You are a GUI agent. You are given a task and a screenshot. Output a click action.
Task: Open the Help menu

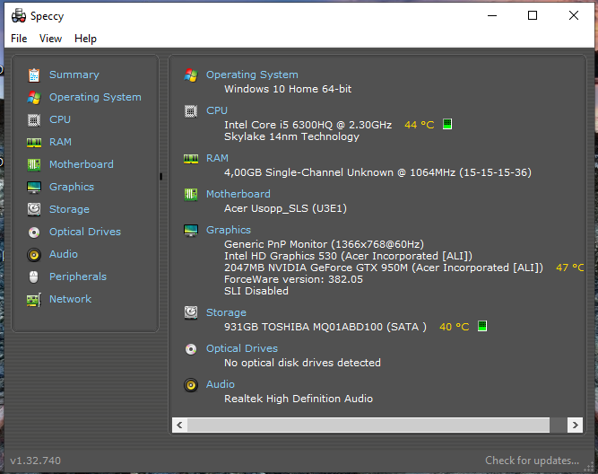point(85,39)
